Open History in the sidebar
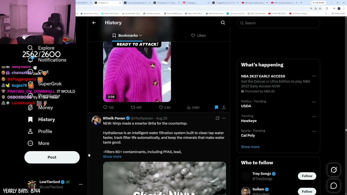 41,119
